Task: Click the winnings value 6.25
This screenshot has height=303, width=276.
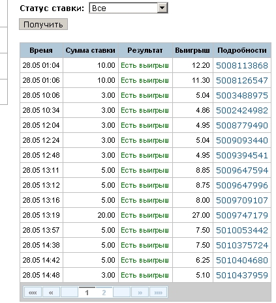Action: pyautogui.click(x=203, y=260)
